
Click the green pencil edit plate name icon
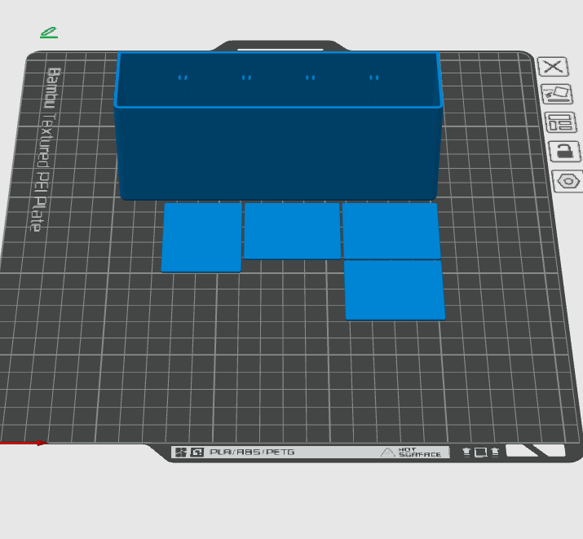tap(49, 33)
